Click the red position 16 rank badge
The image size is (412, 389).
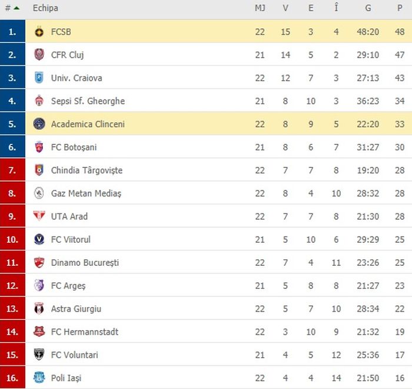click(x=12, y=378)
